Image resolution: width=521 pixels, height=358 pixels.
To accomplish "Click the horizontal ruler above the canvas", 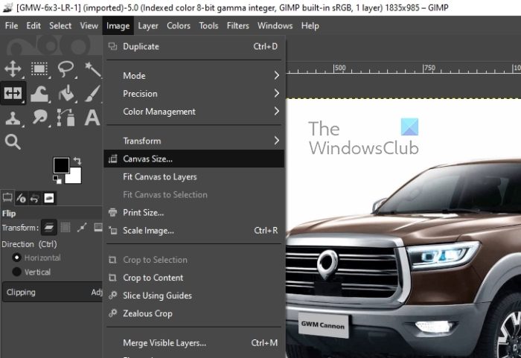I will (403, 68).
